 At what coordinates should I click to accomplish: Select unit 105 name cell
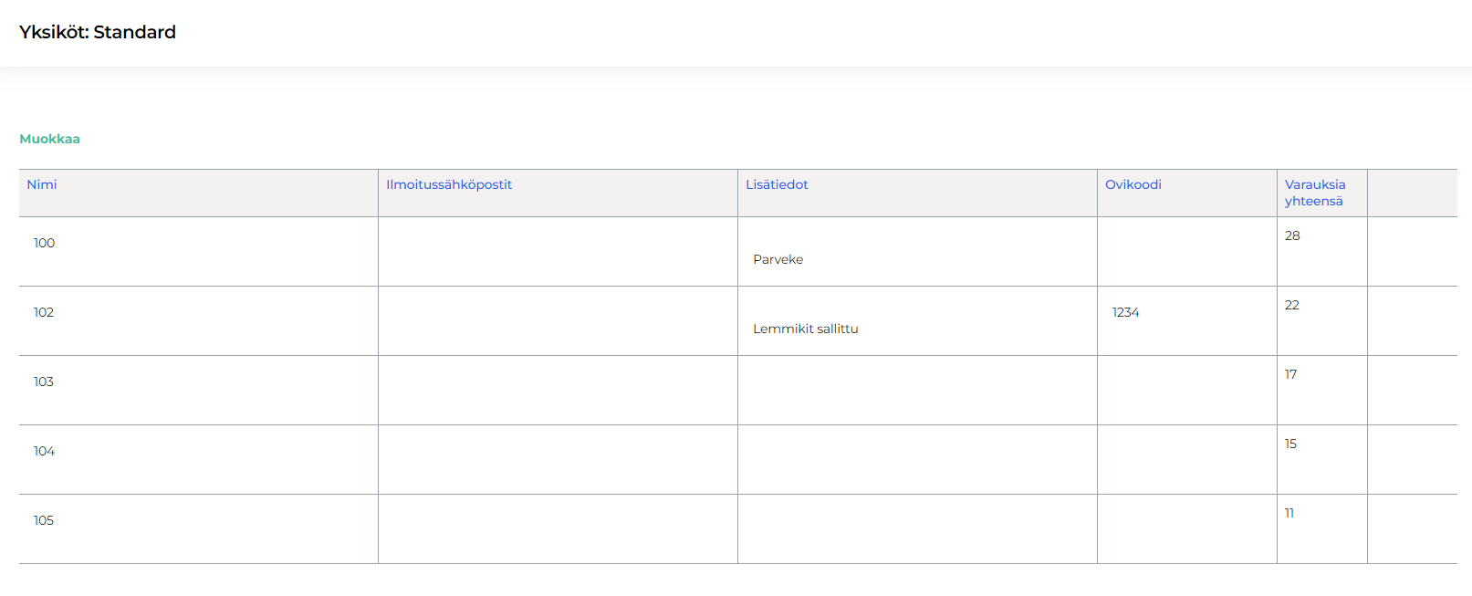(44, 520)
